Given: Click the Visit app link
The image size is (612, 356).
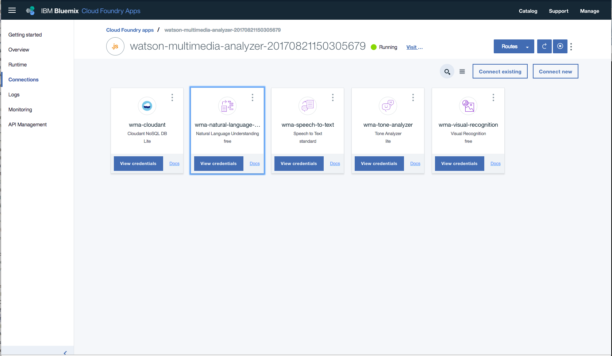Looking at the screenshot, I should pyautogui.click(x=415, y=47).
